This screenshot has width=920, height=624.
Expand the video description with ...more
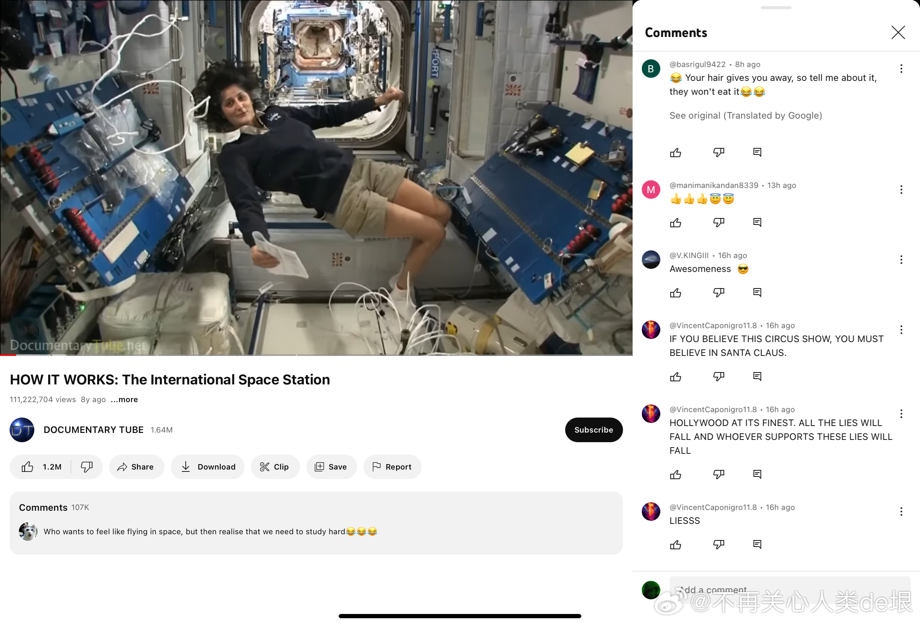(124, 400)
